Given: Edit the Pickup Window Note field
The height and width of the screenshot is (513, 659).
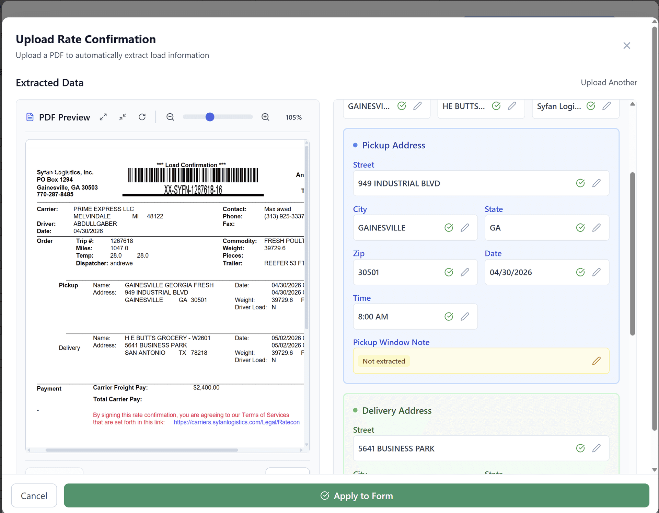Looking at the screenshot, I should coord(597,361).
